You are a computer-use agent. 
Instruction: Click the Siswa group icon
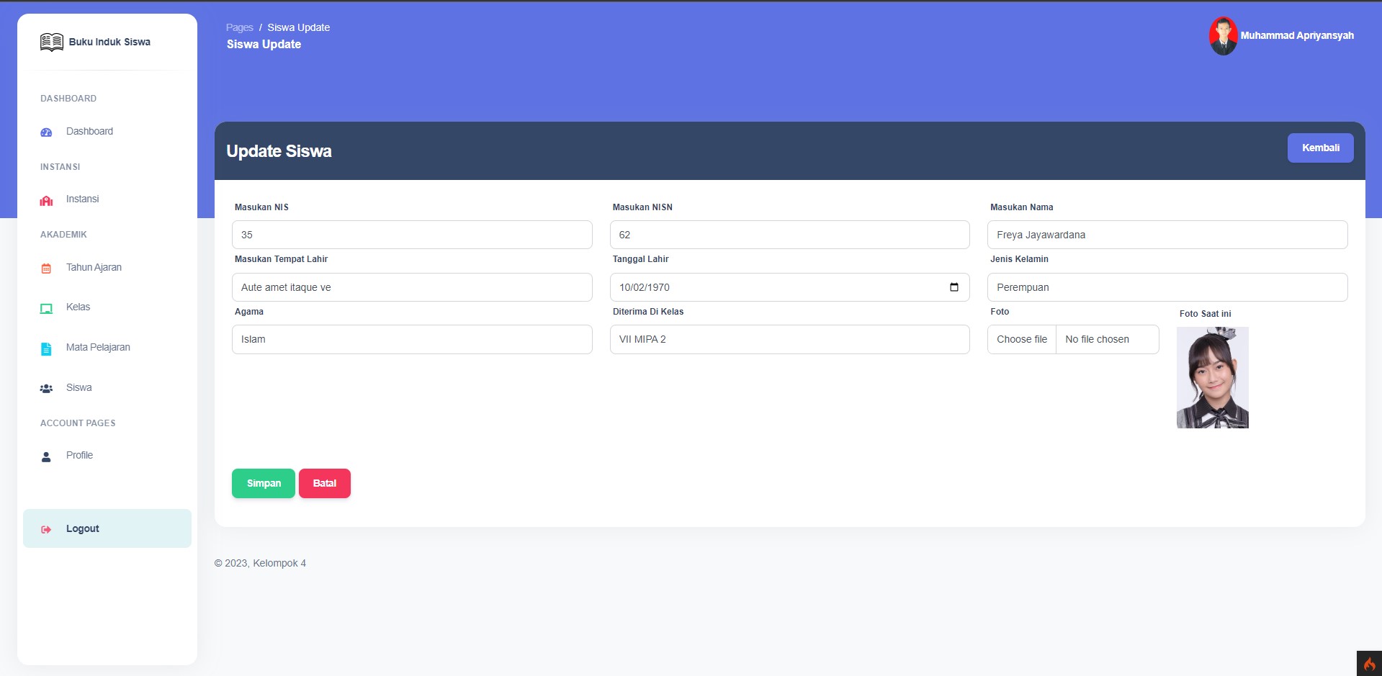tap(46, 388)
